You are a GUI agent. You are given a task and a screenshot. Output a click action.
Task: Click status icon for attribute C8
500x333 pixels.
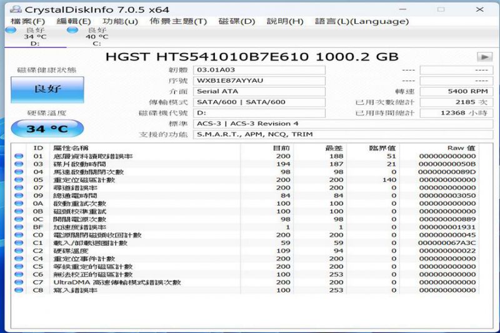19,290
